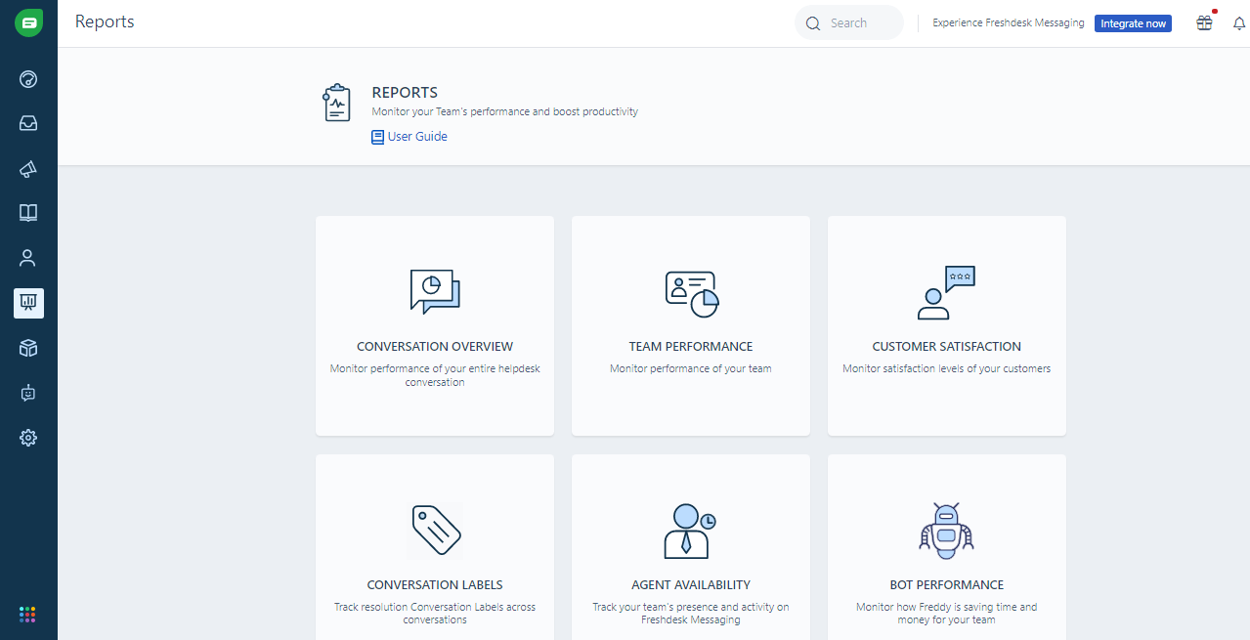Screen dimensions: 1250x640
Task: Click "Track your team's presence" description
Action: click(691, 614)
